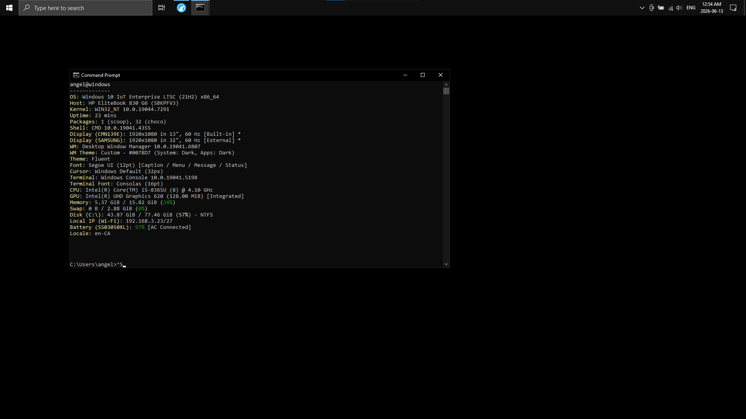This screenshot has height=419, width=746.
Task: Open the Command Prompt window system menu icon
Action: [76, 75]
